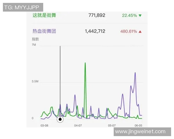Click the 22.45% decrease figure
Viewport: 174px width, 139px height.
click(x=130, y=15)
